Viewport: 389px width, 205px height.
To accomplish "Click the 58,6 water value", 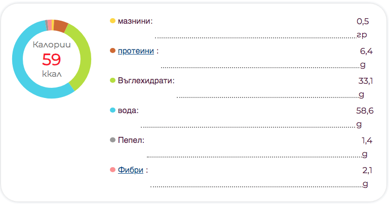I will pyautogui.click(x=365, y=111).
